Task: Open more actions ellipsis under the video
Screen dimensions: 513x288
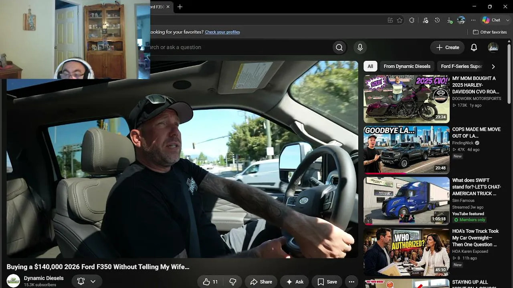Action: (351, 282)
